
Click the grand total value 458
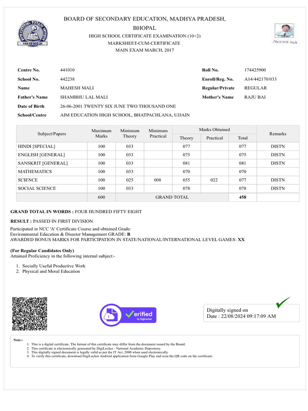[243, 197]
